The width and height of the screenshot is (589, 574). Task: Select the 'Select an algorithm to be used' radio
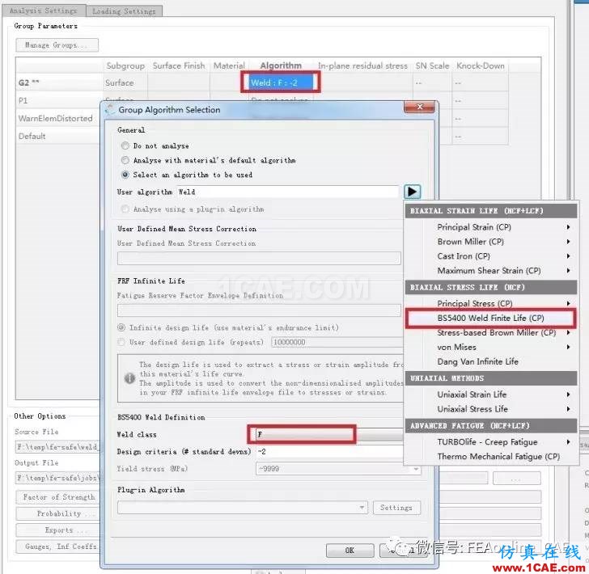click(125, 175)
